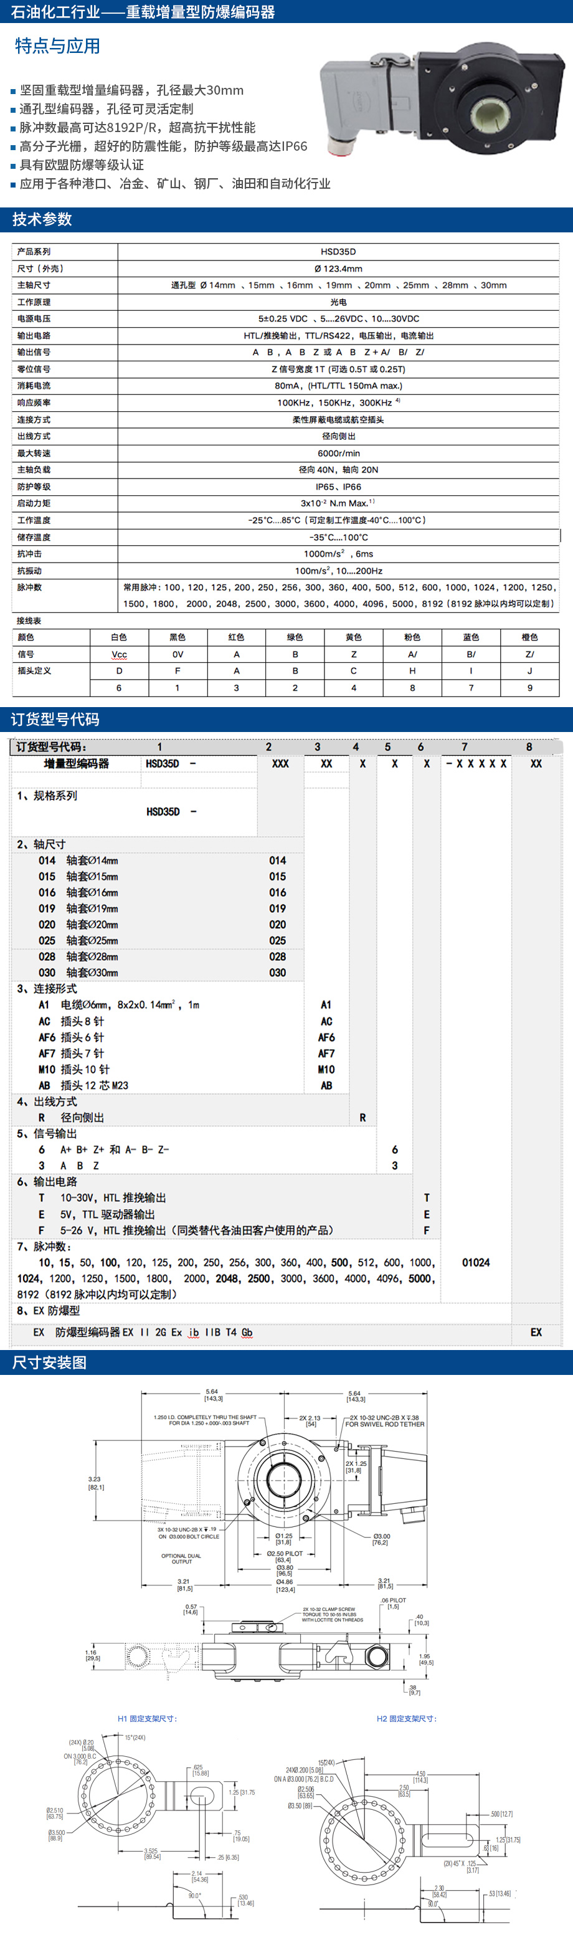Viewport: 573px width, 1940px height.
Task: Click the 3、连接形式 section heading
Action: pos(47,988)
